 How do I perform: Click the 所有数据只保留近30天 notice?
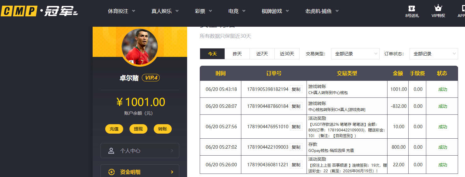click(x=226, y=36)
